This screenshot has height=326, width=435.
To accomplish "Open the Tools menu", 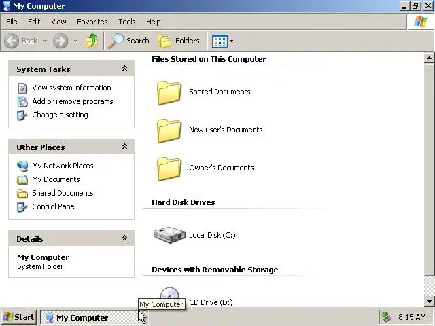I will coord(127,22).
